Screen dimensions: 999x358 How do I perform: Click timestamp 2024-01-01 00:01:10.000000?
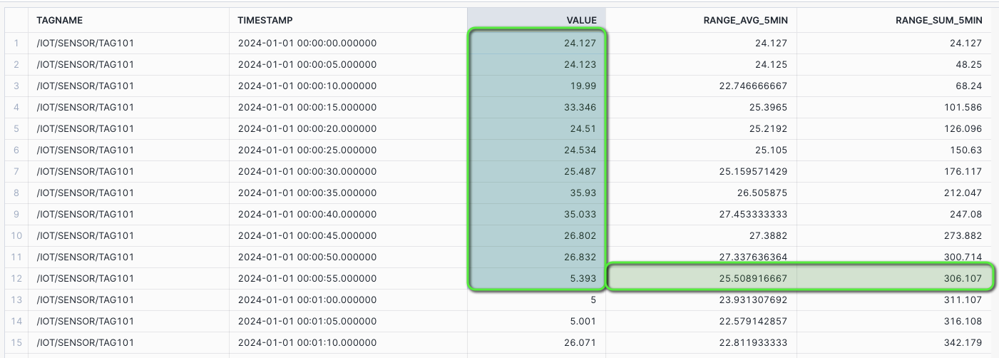click(x=307, y=342)
